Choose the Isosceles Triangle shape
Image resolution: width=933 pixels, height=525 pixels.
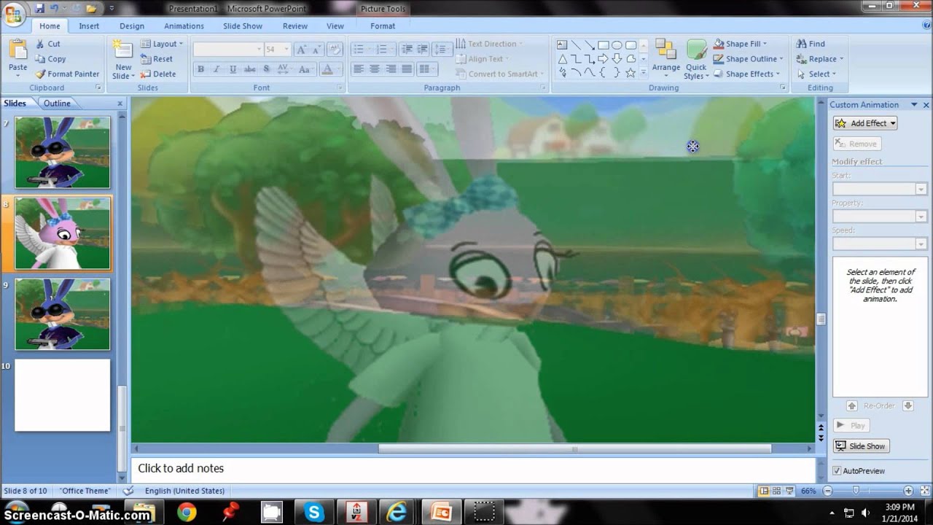tap(562, 58)
